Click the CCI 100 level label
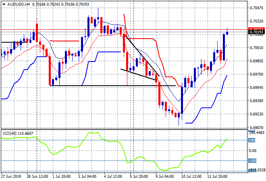266x181 pixels. [x=252, y=140]
